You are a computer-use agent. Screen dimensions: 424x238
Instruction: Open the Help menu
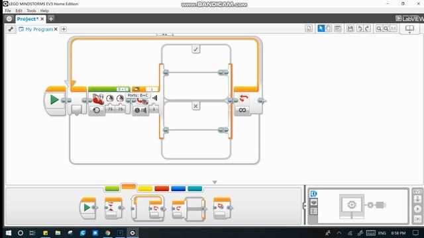44,11
